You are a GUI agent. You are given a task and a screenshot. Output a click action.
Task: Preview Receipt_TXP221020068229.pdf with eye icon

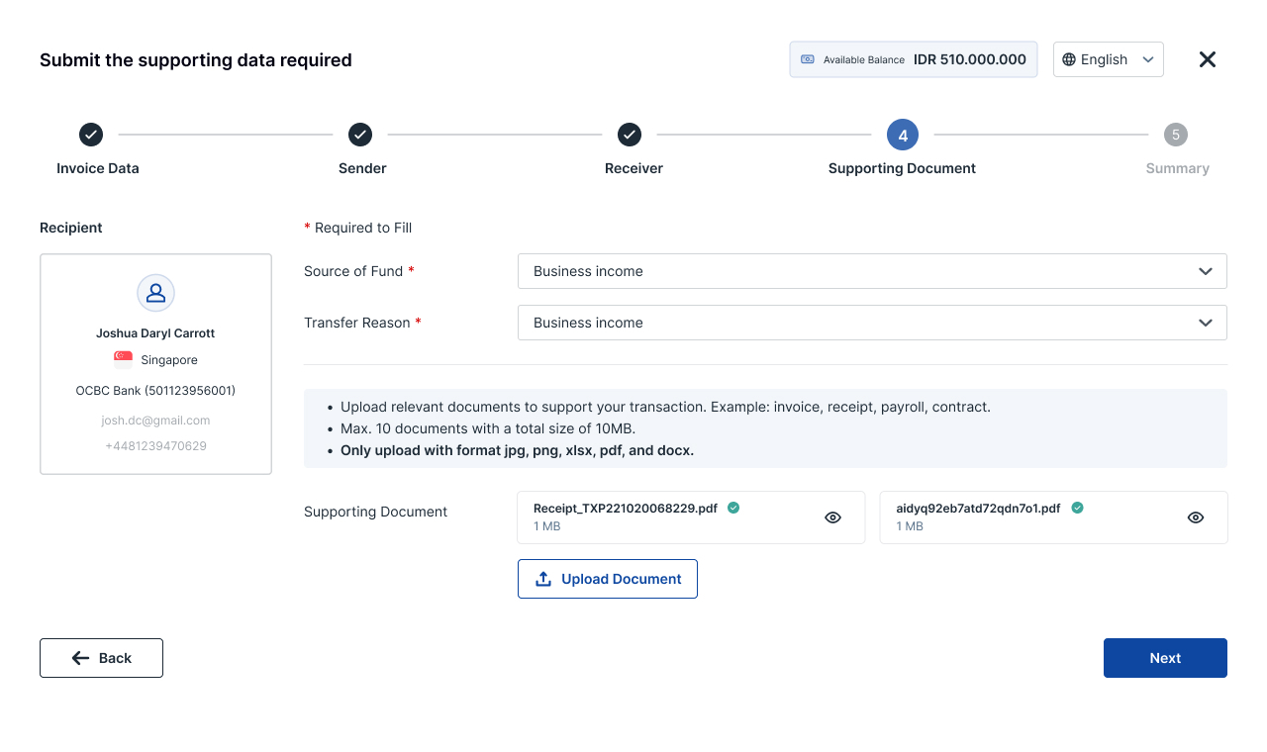pos(832,517)
